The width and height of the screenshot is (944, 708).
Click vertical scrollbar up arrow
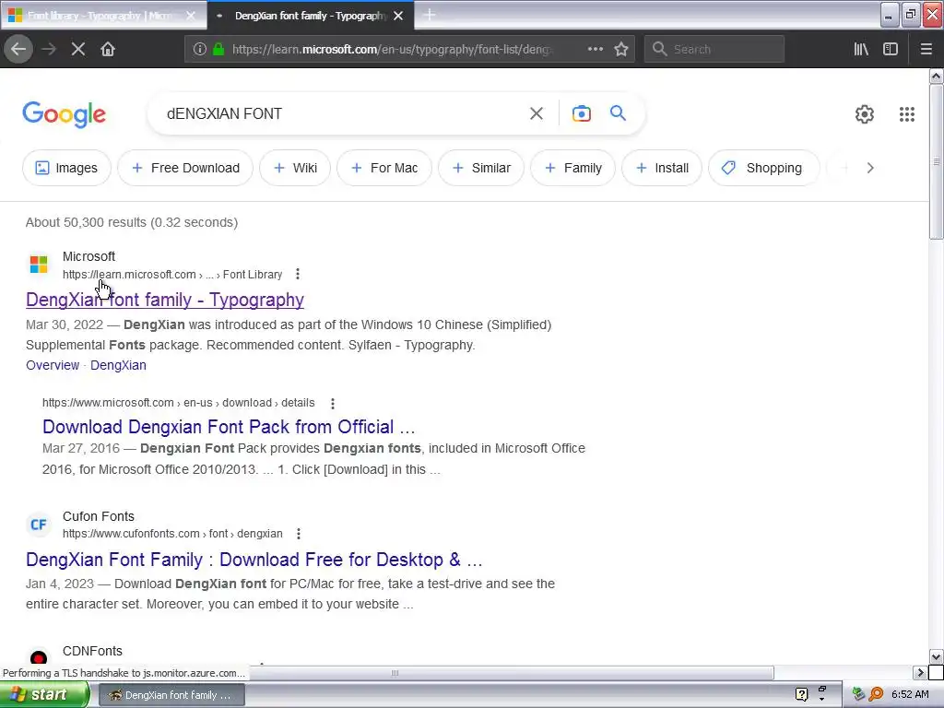tap(936, 76)
